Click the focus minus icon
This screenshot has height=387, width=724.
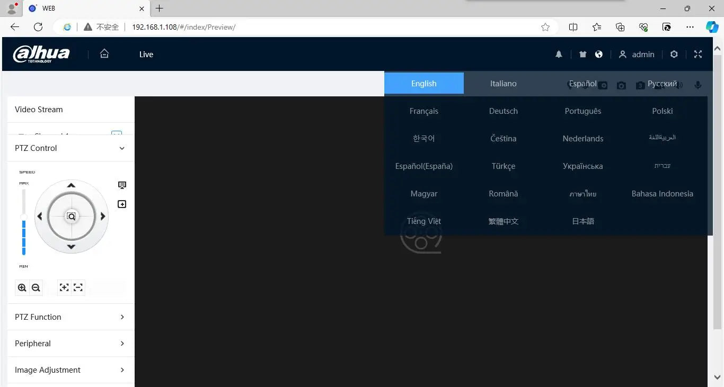[x=78, y=287]
